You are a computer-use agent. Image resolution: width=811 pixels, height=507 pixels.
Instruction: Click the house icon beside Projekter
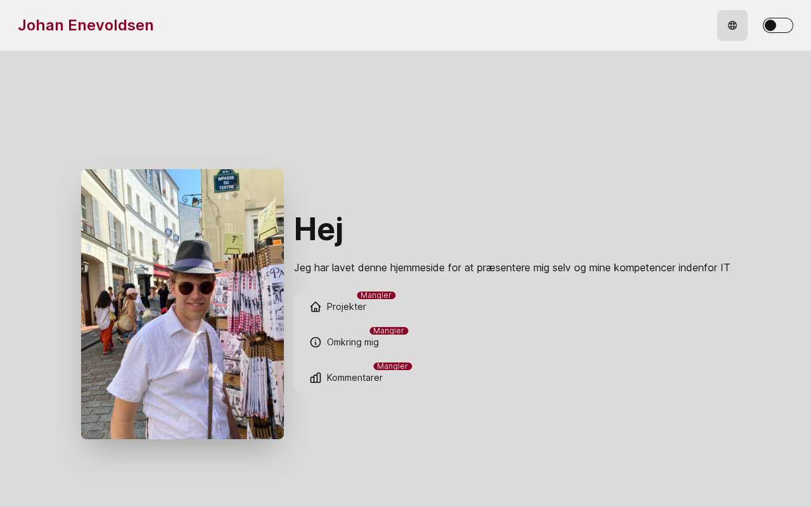pos(316,307)
